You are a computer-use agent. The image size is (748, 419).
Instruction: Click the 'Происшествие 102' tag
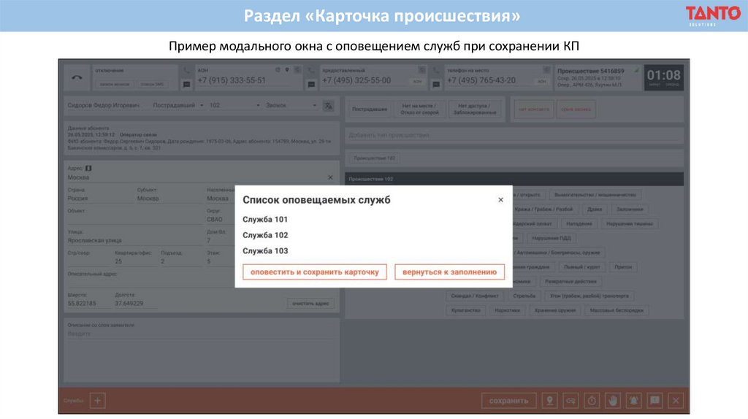pos(375,158)
